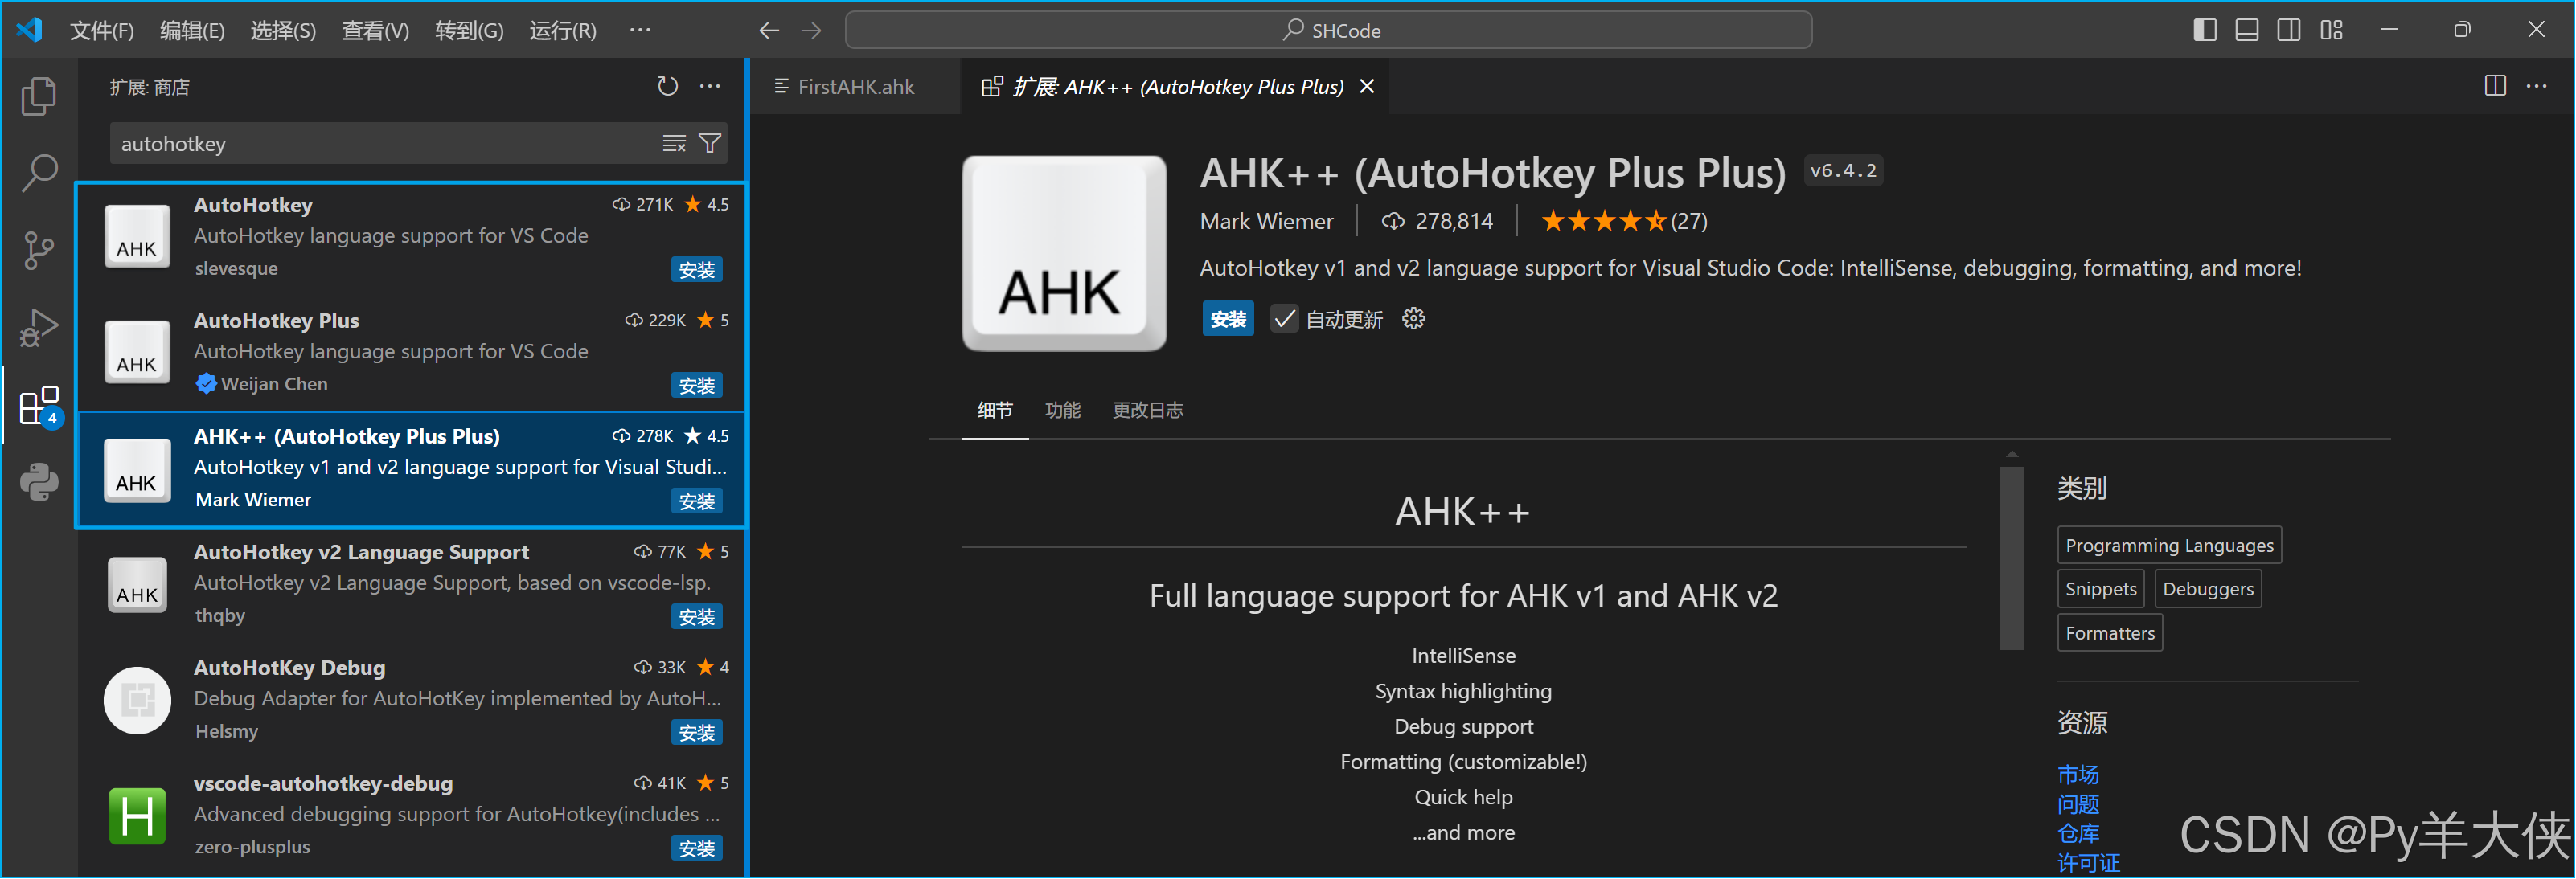
Task: Click the autohotkey extension search field
Action: (380, 144)
